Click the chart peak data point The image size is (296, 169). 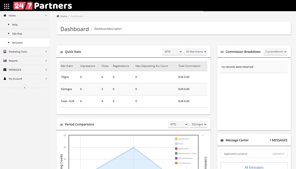(134, 147)
